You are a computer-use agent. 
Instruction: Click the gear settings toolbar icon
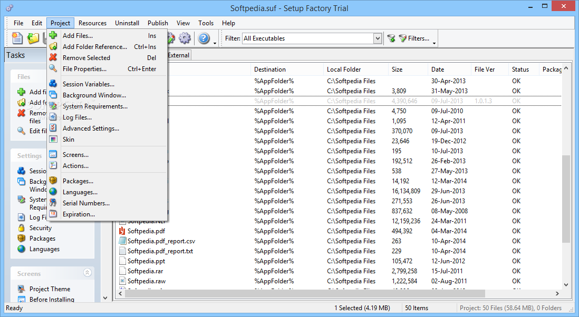(x=185, y=38)
